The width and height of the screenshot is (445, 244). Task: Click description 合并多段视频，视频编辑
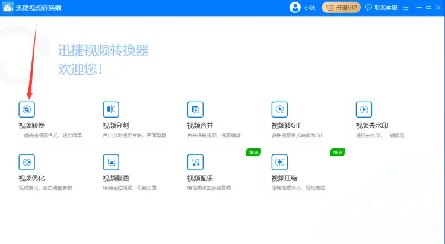point(214,135)
